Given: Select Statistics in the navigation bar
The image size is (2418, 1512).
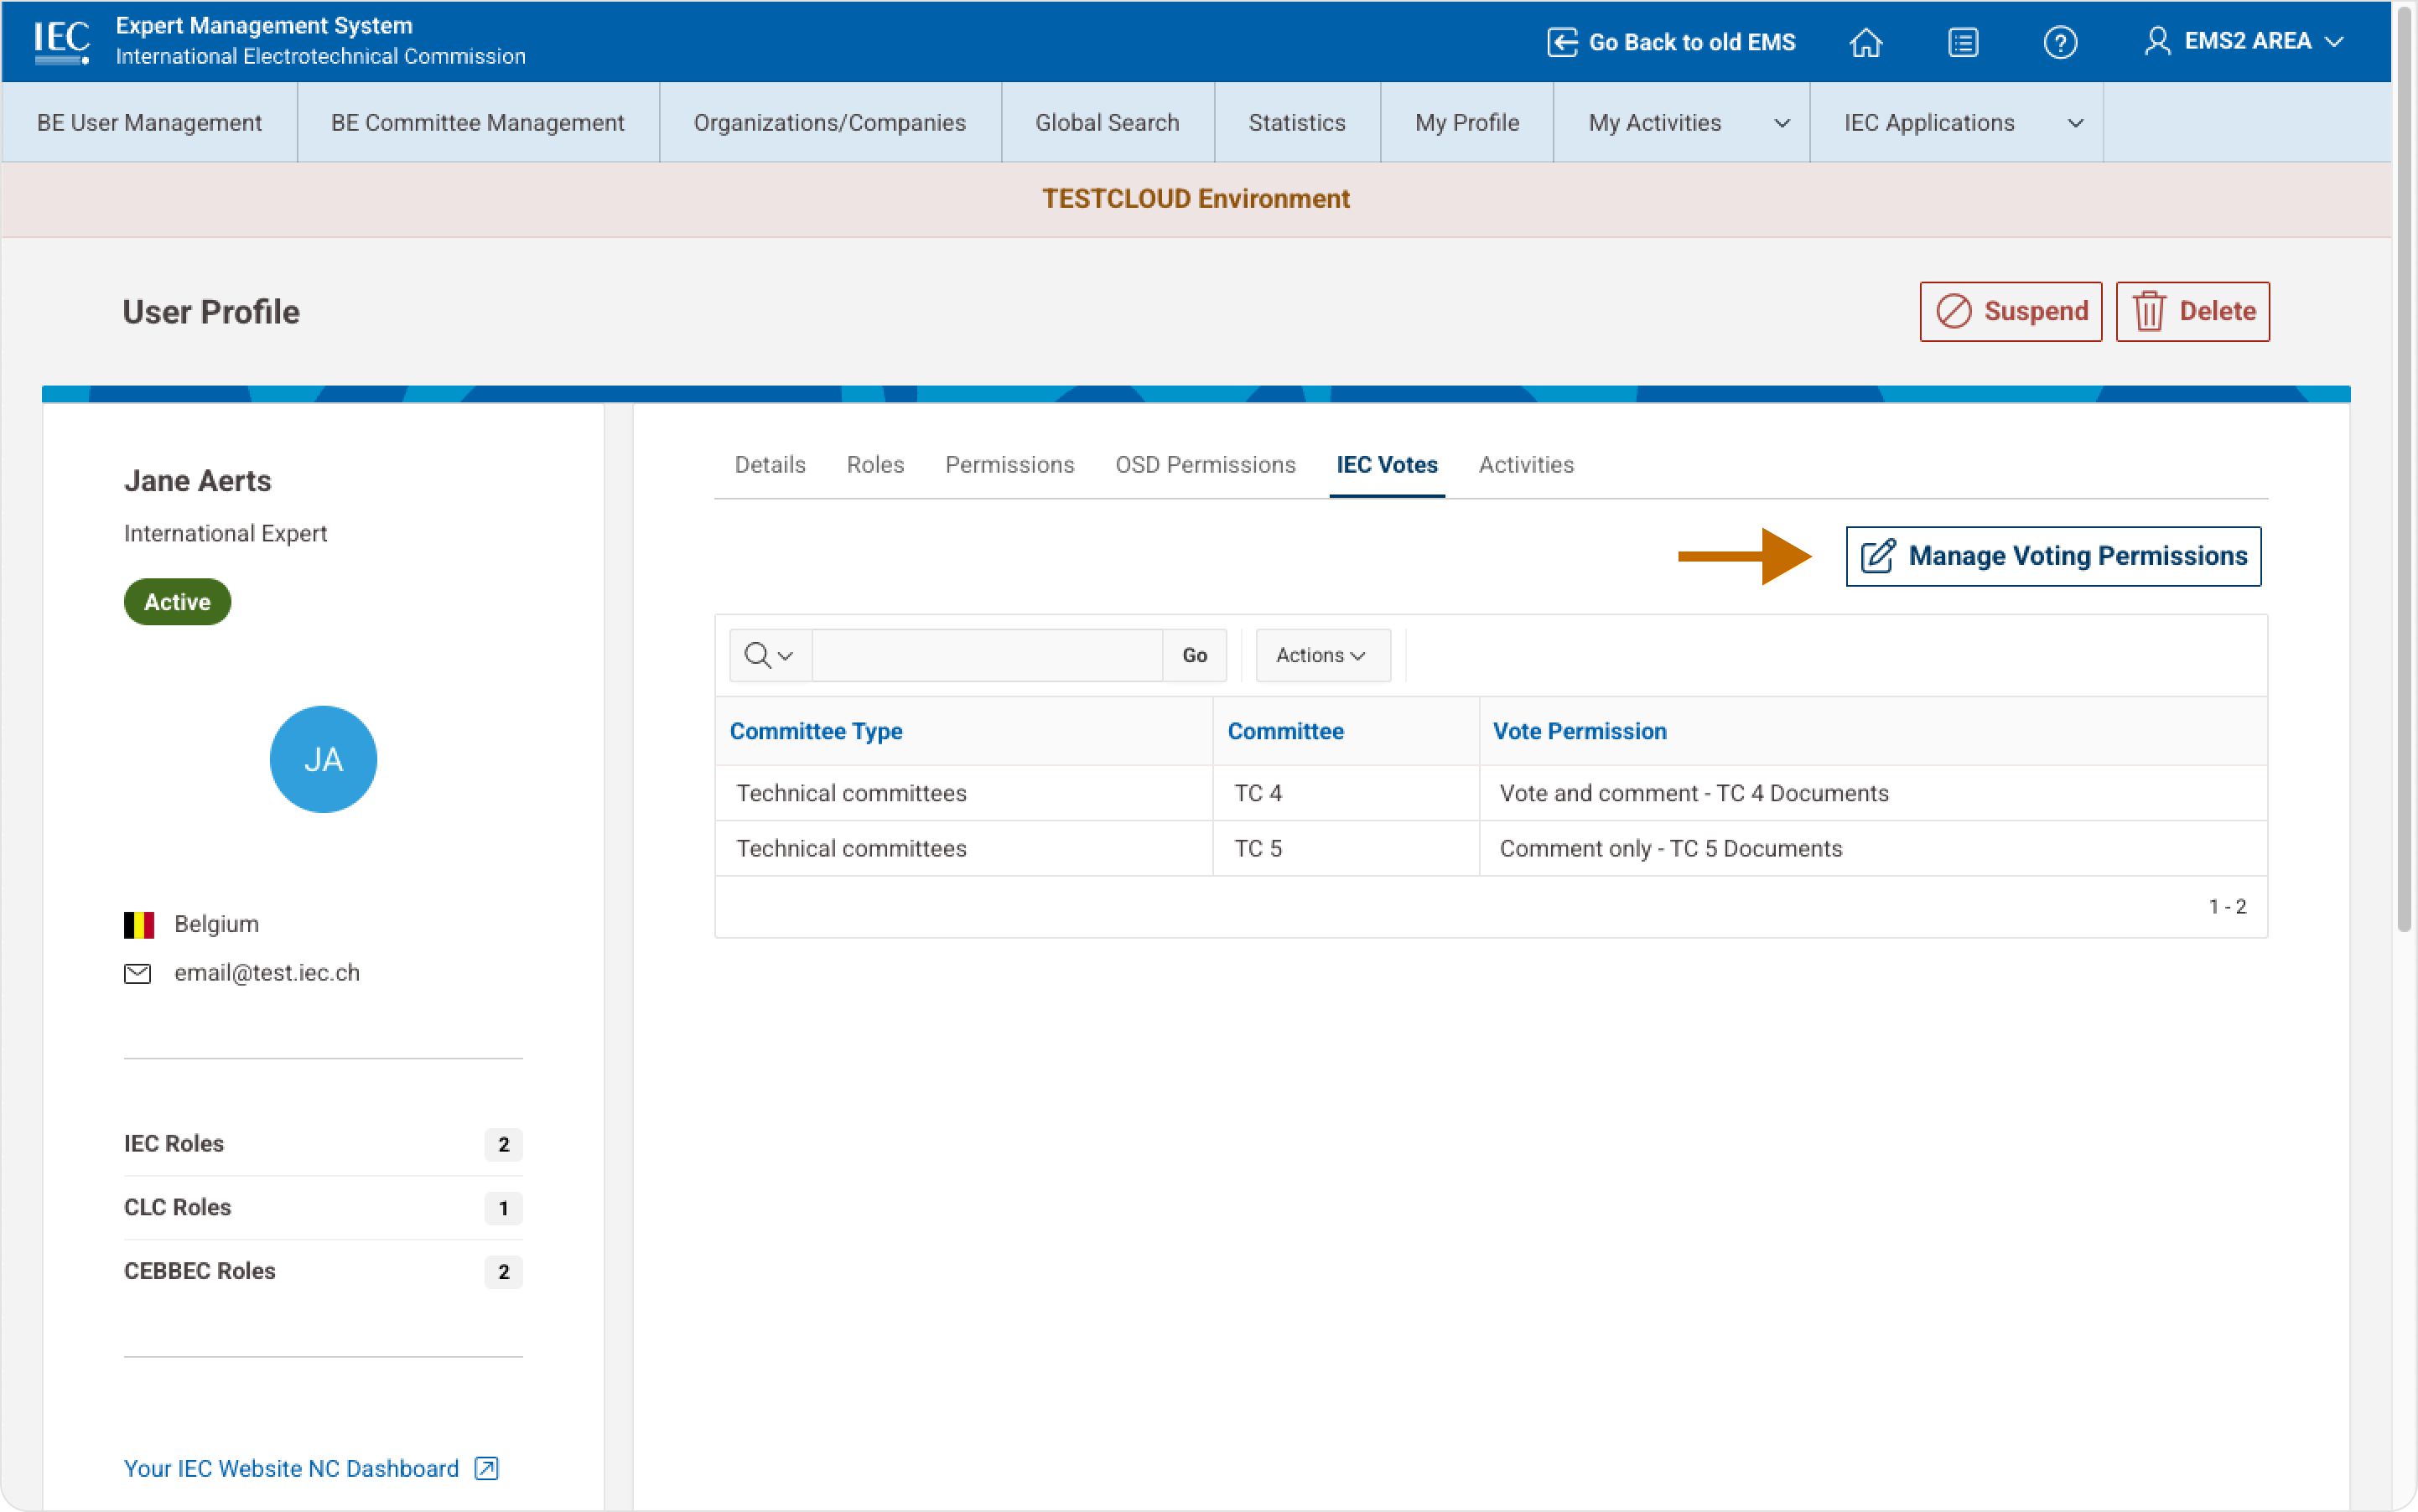Looking at the screenshot, I should point(1296,122).
